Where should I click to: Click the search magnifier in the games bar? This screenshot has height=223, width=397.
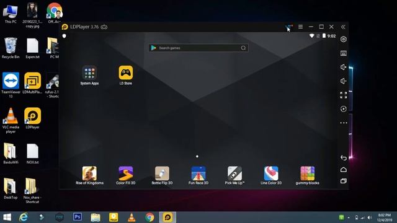[243, 48]
